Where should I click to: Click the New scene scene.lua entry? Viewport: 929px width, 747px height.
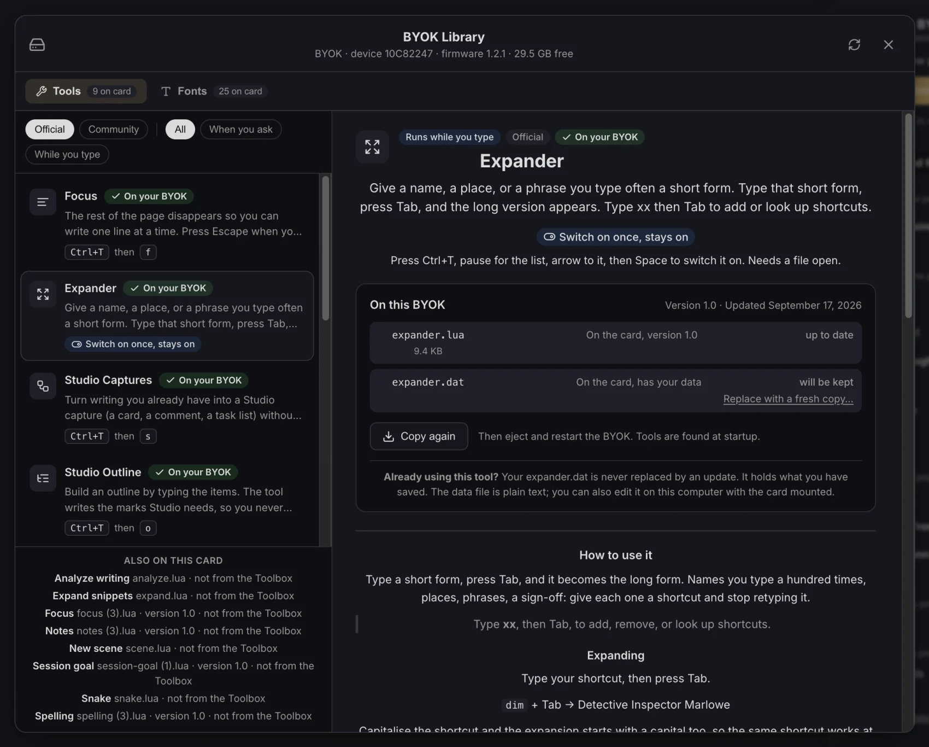click(x=173, y=649)
